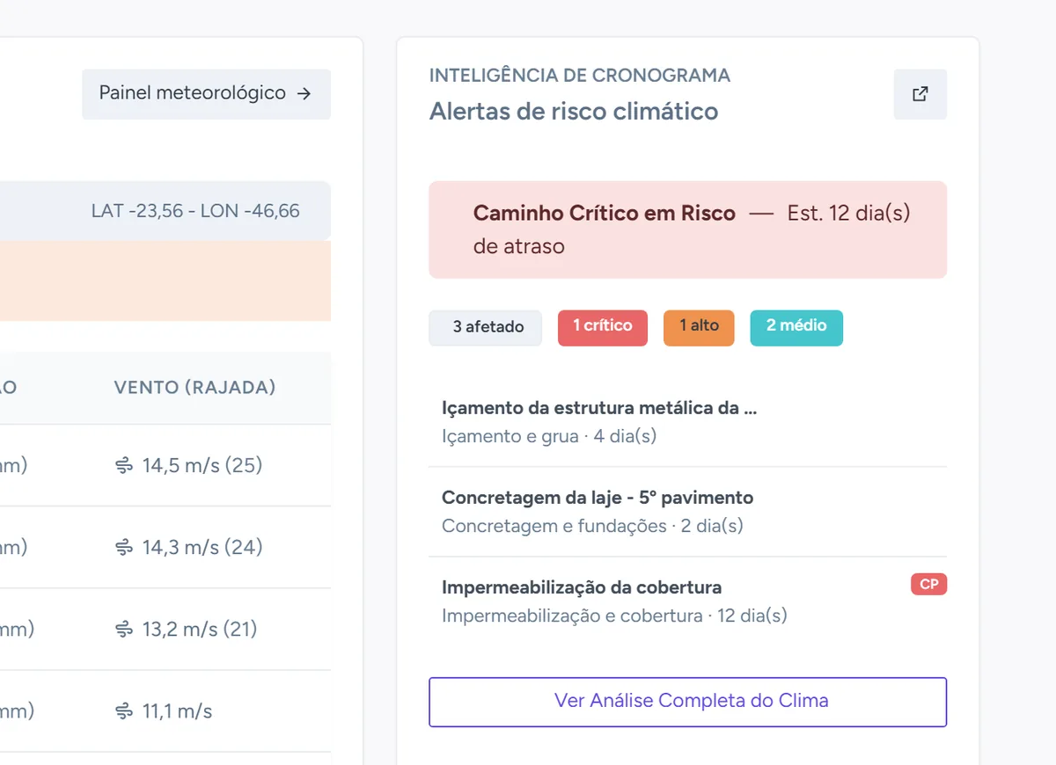The width and height of the screenshot is (1056, 765).
Task: Click the VENTO (RAJADA) column header
Action: (194, 388)
